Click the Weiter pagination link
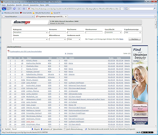This screenshot has height=135, width=158. [x=70, y=54]
